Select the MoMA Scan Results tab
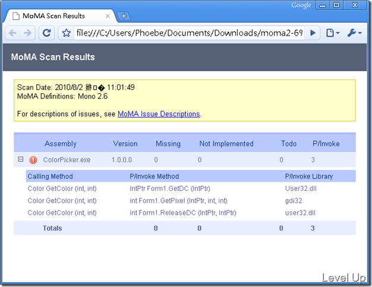 pyautogui.click(x=61, y=16)
